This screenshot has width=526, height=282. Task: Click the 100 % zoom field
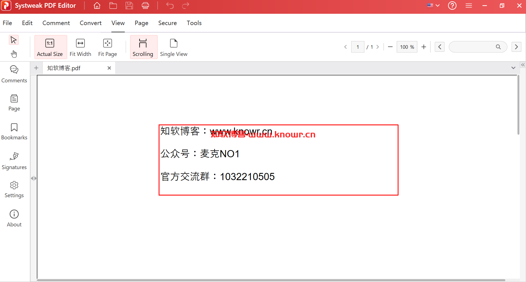[407, 47]
